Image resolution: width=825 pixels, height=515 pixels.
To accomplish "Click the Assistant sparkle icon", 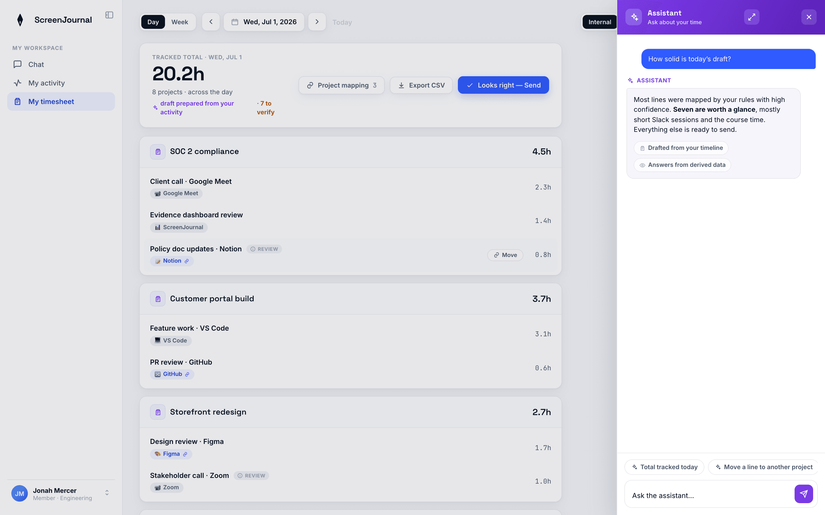I will pos(634,17).
